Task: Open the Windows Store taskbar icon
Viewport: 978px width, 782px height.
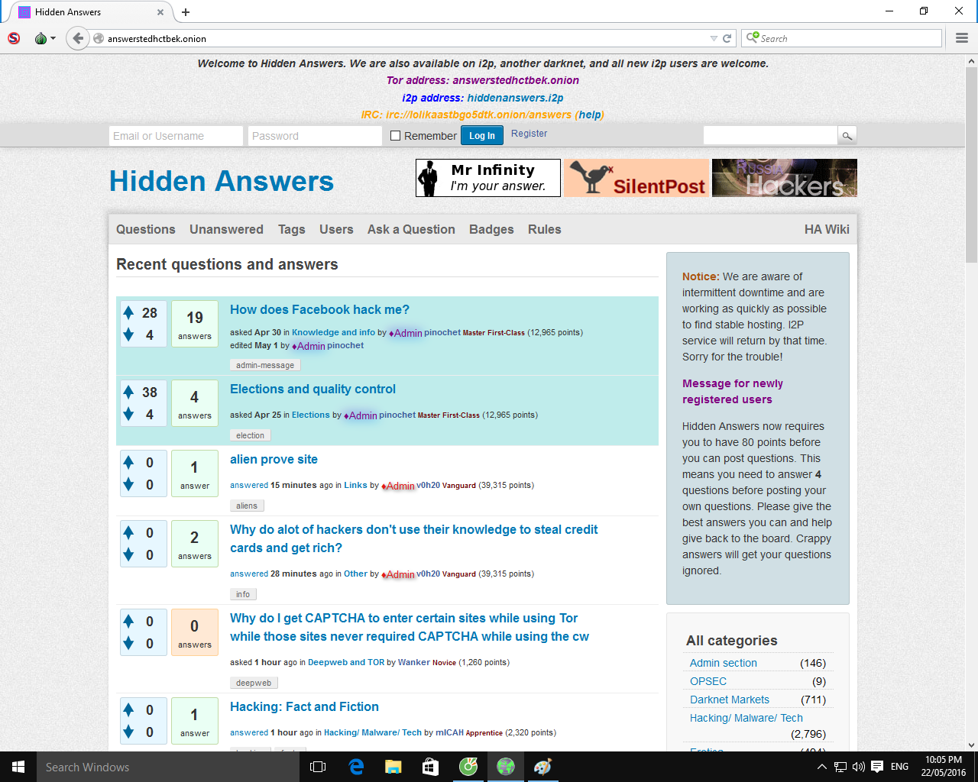Action: pyautogui.click(x=430, y=767)
